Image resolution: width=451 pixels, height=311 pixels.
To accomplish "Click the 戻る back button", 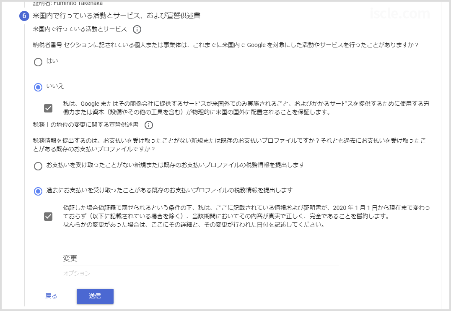I will pyautogui.click(x=51, y=296).
